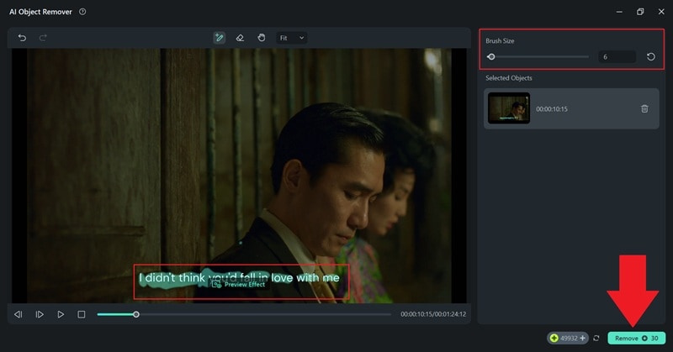Edit the brush size value field
Image resolution: width=673 pixels, height=352 pixels.
point(617,56)
